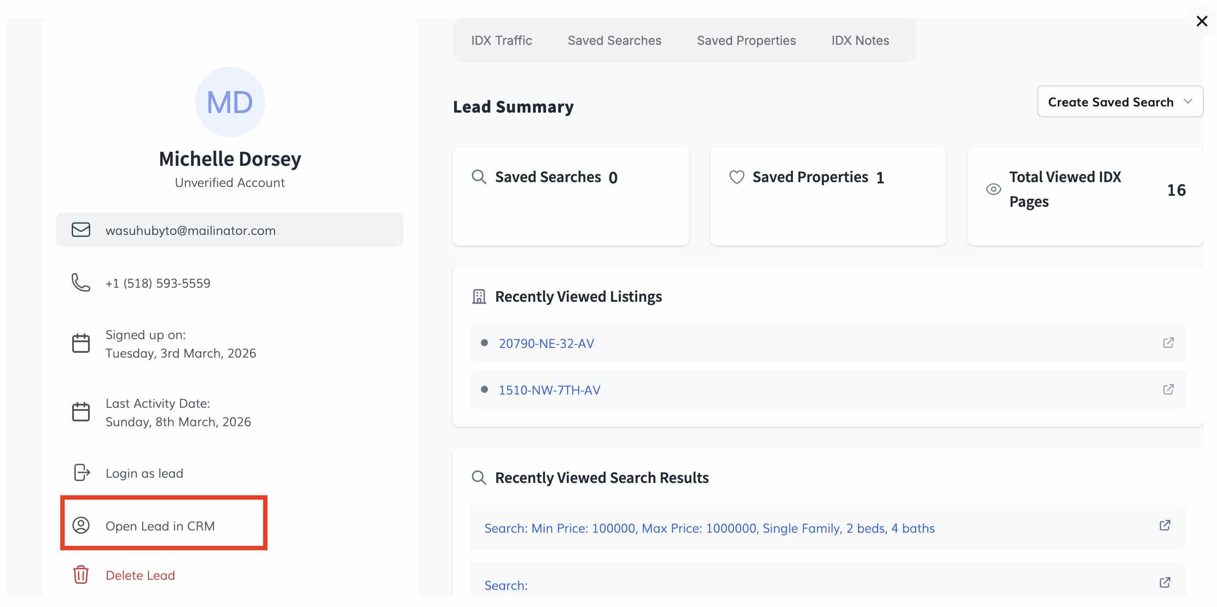
Task: Click the Create Saved Search chevron arrow
Action: pyautogui.click(x=1188, y=102)
